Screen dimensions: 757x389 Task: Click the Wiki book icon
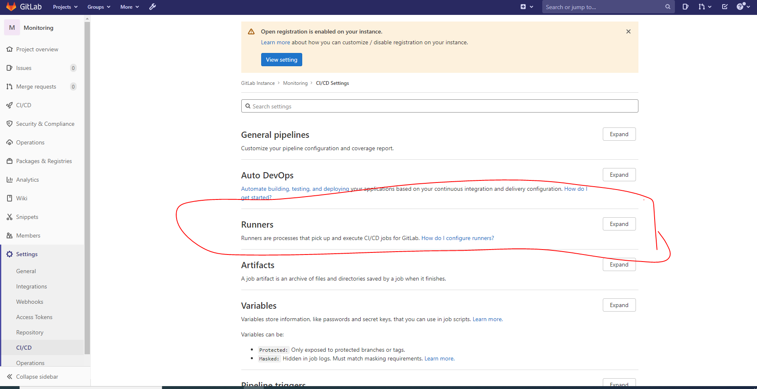click(x=10, y=198)
